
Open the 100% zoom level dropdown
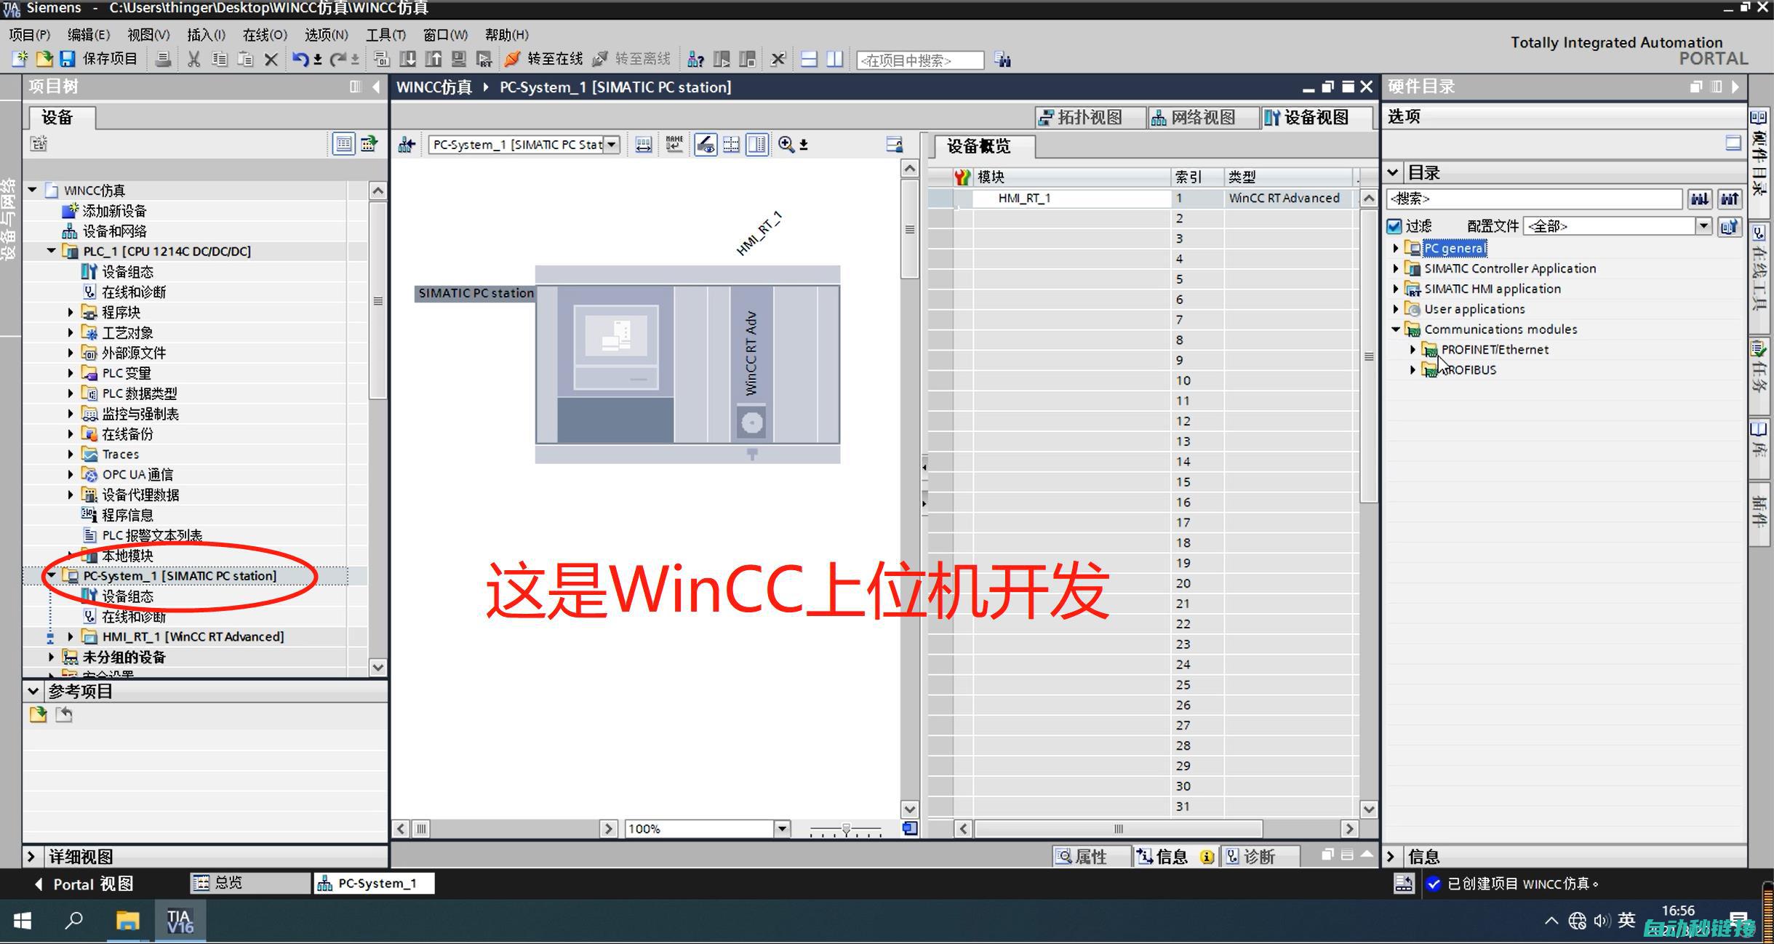(x=782, y=828)
